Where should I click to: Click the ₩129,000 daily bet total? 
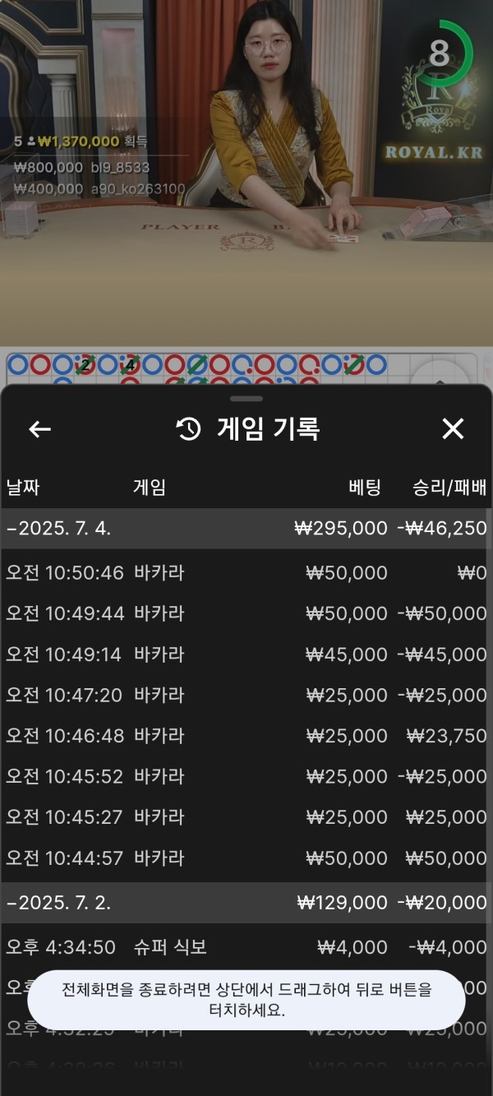point(341,903)
